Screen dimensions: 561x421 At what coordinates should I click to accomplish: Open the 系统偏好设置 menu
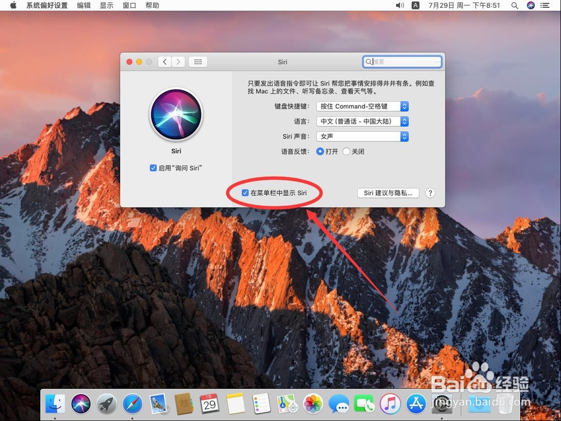47,6
